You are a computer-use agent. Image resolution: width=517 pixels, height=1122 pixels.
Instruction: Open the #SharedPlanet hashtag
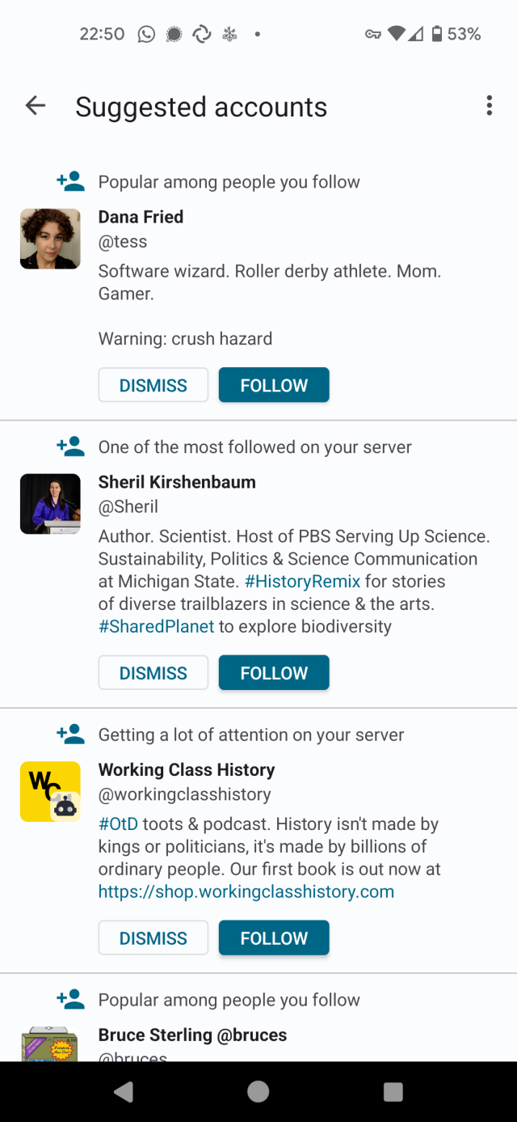coord(157,627)
